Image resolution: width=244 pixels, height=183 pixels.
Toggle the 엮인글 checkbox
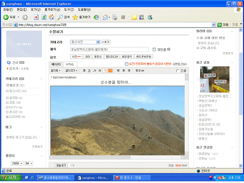(x=154, y=50)
